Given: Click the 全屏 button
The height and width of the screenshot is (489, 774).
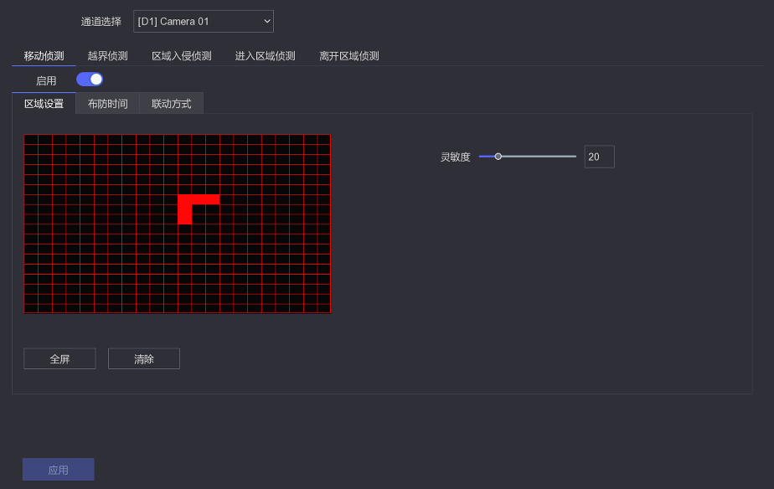Looking at the screenshot, I should tap(59, 359).
